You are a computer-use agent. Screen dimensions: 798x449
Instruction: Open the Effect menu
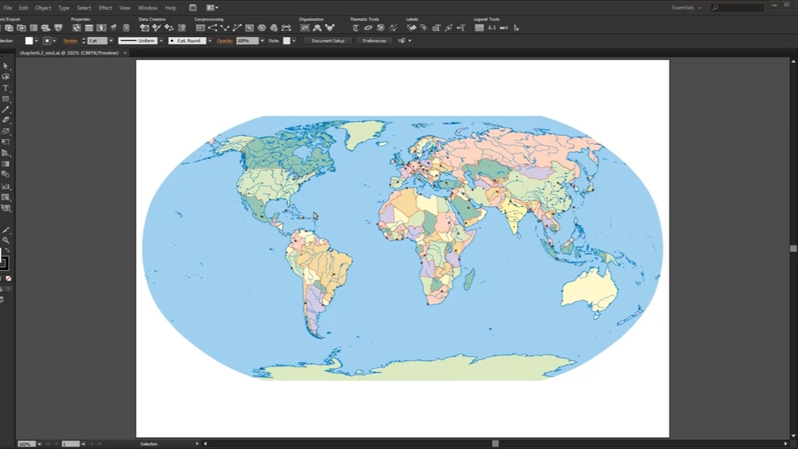coord(105,7)
